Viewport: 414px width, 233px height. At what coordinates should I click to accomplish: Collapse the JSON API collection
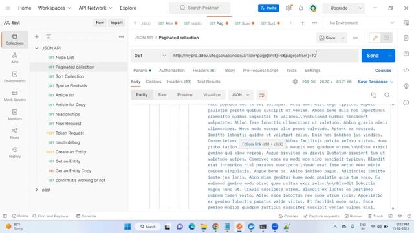point(37,48)
